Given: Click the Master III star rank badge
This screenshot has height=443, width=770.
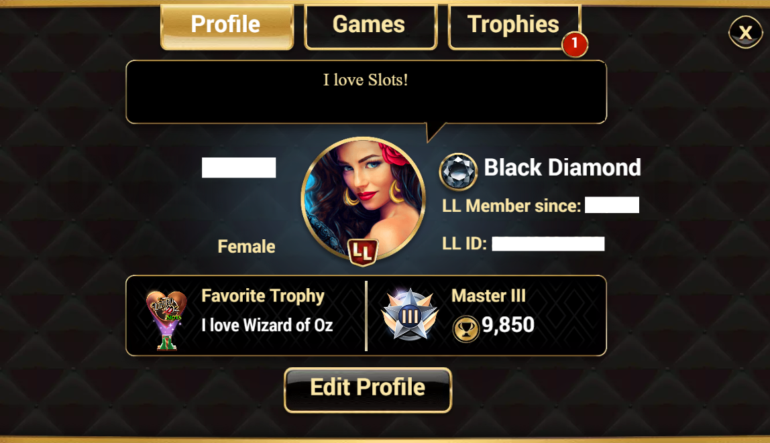Looking at the screenshot, I should click(x=410, y=315).
